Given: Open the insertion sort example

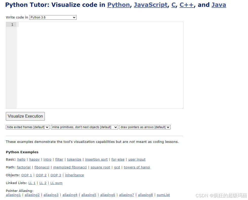Looking at the screenshot, I should tap(96, 159).
